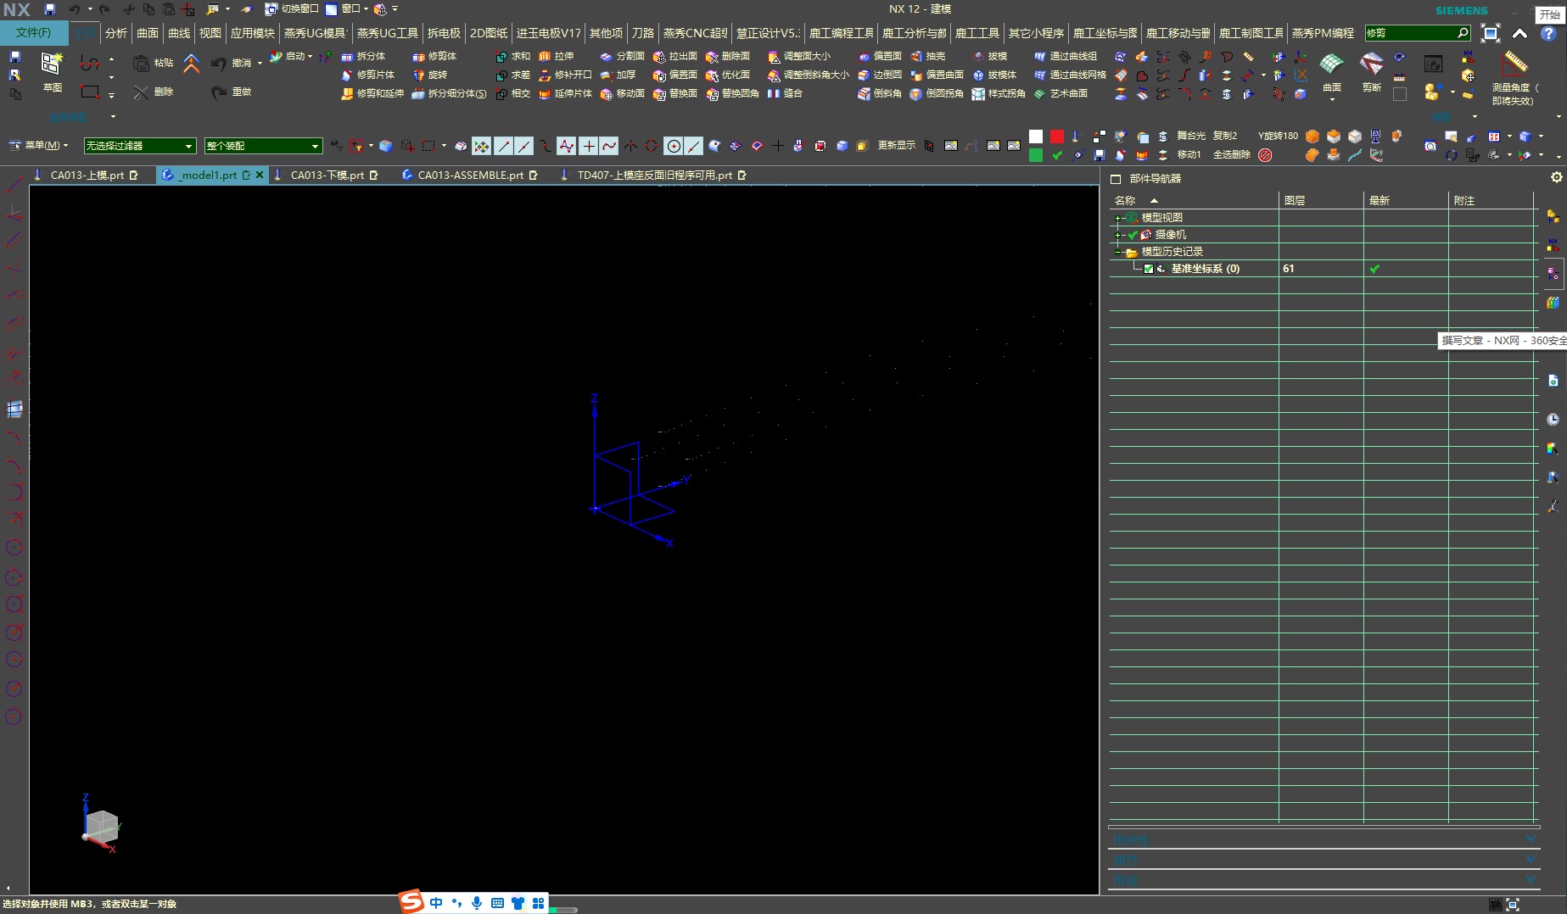1567x914 pixels.
Task: Select the 修剪体 trim body tool
Action: tap(434, 56)
